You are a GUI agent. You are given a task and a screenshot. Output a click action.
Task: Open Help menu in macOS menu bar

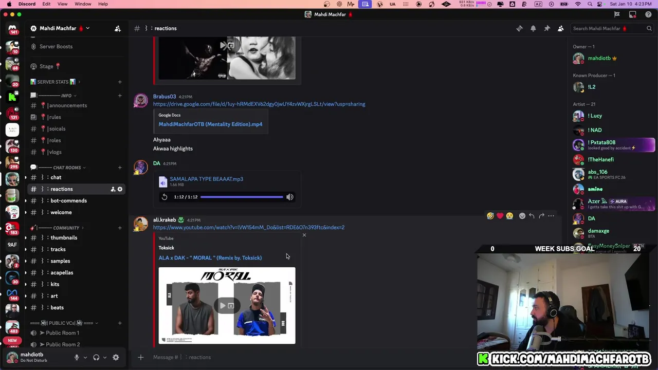click(103, 4)
